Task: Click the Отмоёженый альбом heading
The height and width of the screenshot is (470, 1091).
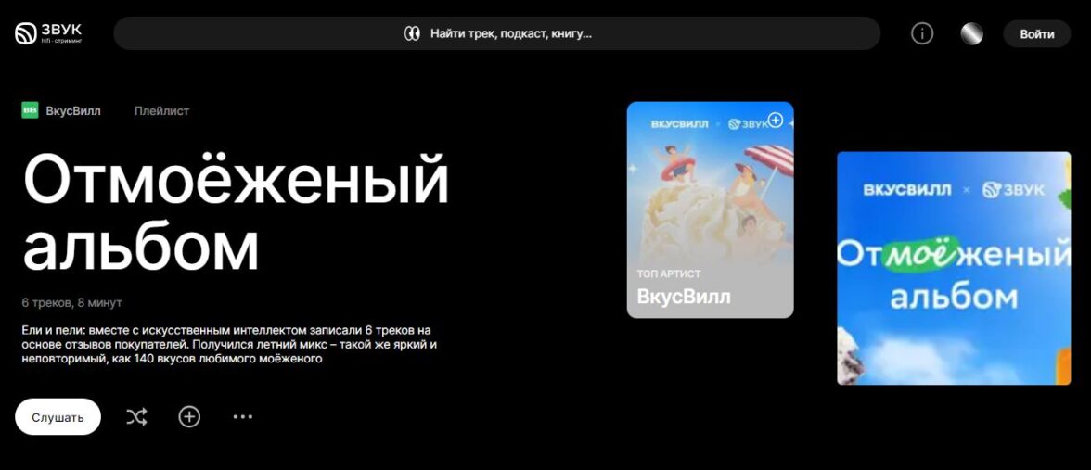Action: point(236,213)
